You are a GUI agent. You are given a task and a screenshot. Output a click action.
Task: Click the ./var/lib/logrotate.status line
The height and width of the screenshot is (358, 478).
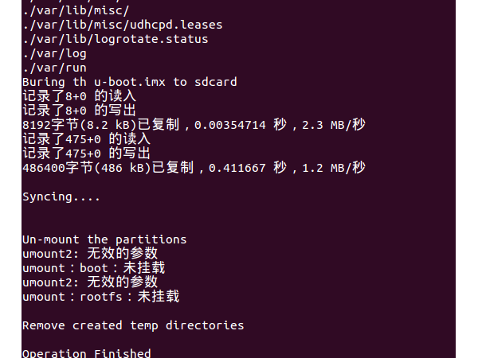(115, 39)
